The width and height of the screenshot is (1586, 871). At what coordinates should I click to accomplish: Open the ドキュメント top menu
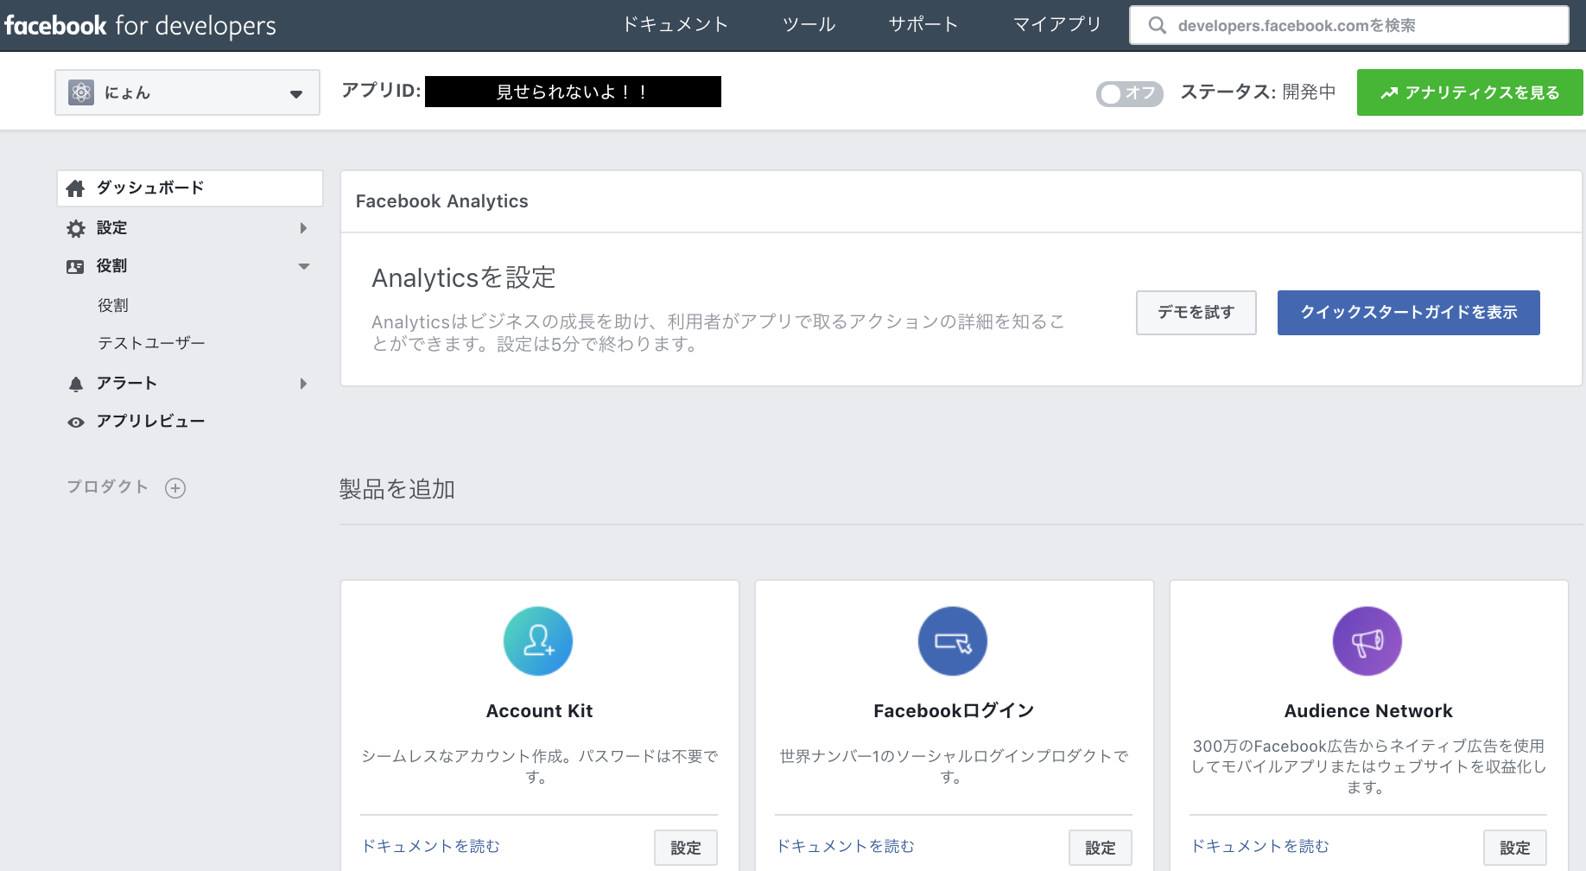click(676, 24)
